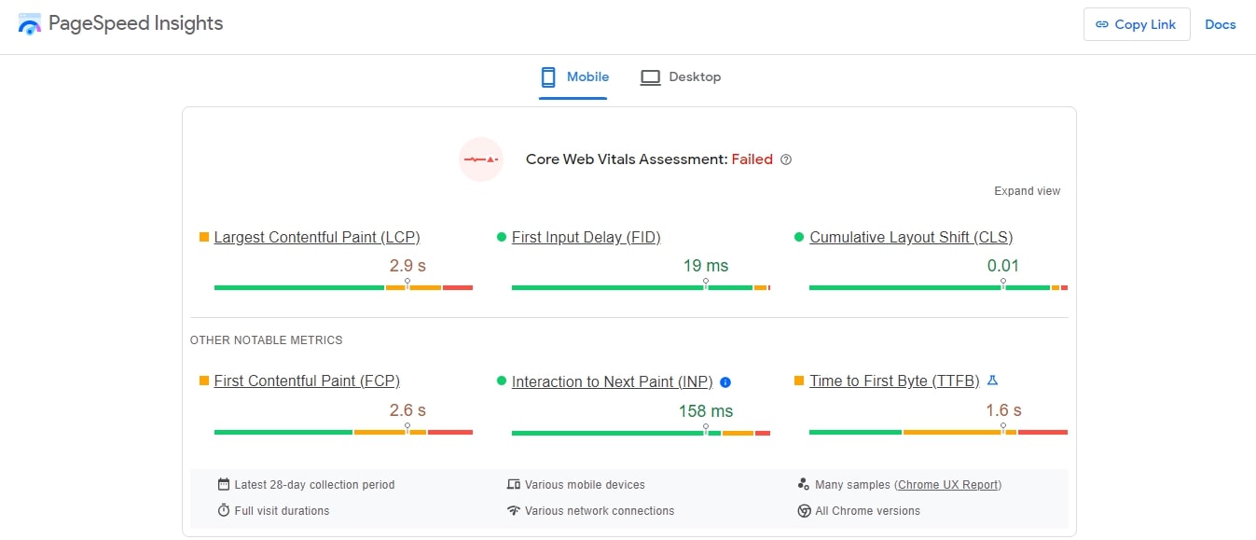This screenshot has height=540, width=1256.
Task: Click the PageSpeed Insights logo icon
Action: tap(30, 24)
